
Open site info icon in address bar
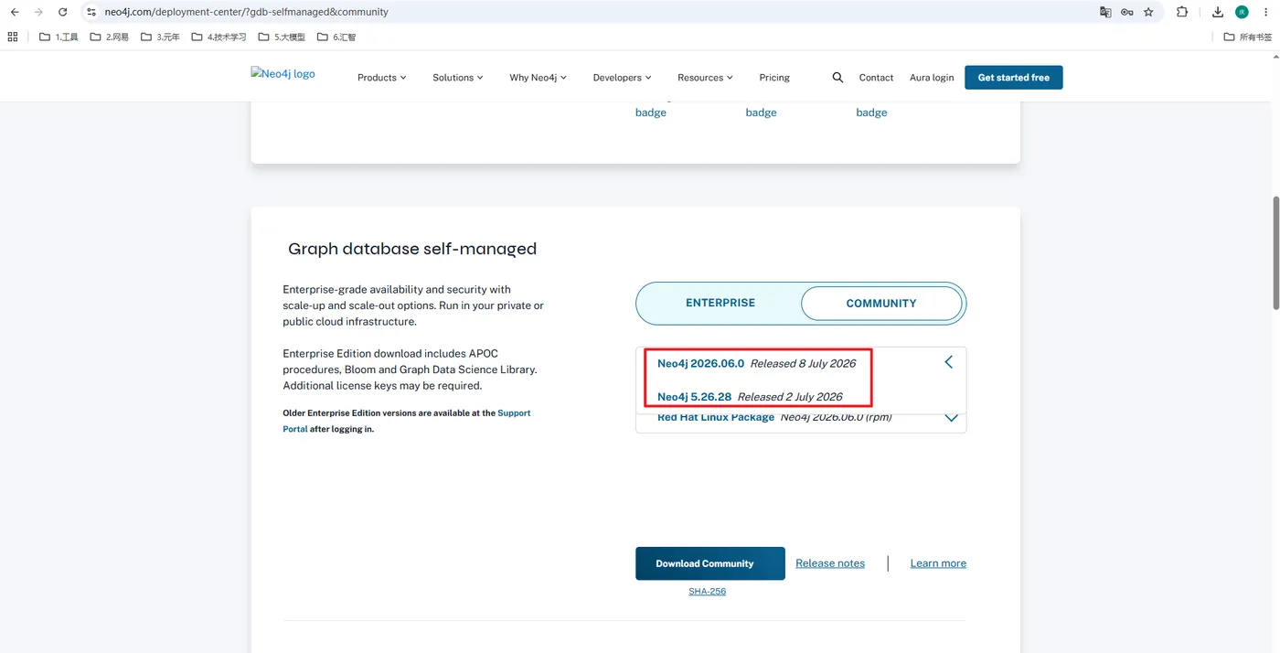coord(91,12)
